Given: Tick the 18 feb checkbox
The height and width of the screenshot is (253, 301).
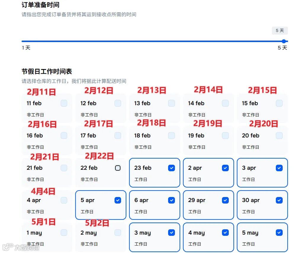Looking at the screenshot, I should point(171,135).
